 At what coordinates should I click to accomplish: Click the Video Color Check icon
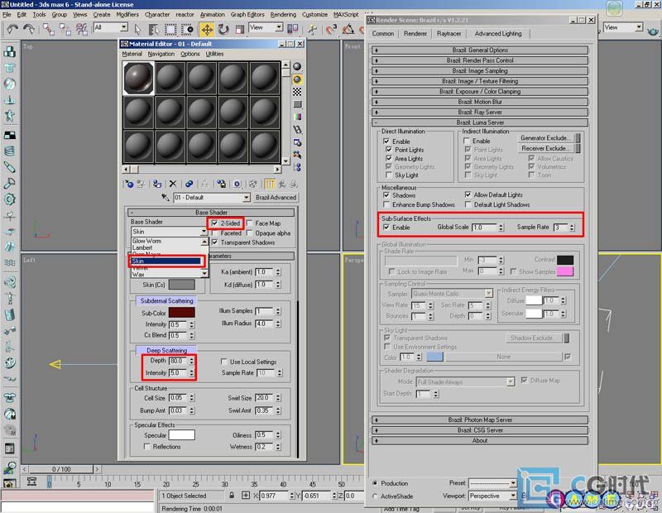point(297,117)
